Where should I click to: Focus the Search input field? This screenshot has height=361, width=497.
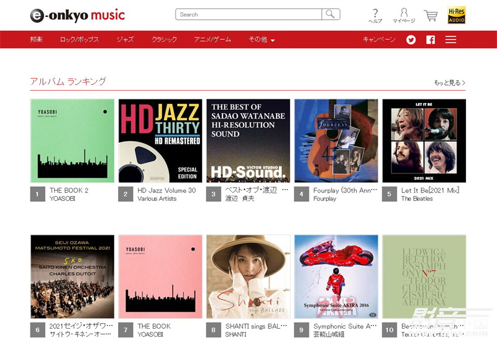coord(249,14)
